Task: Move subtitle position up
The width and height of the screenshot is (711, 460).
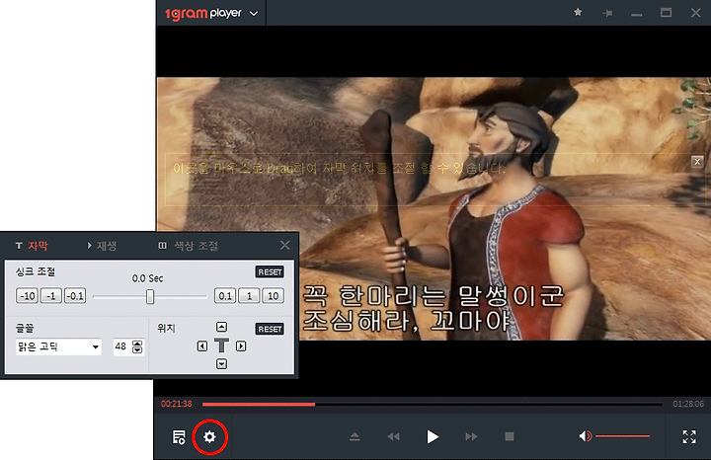Action: tap(221, 327)
